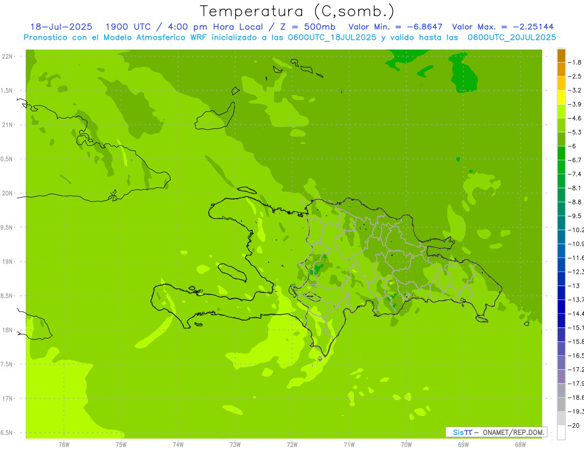Click the -2.5 colorbar label

tap(575, 76)
